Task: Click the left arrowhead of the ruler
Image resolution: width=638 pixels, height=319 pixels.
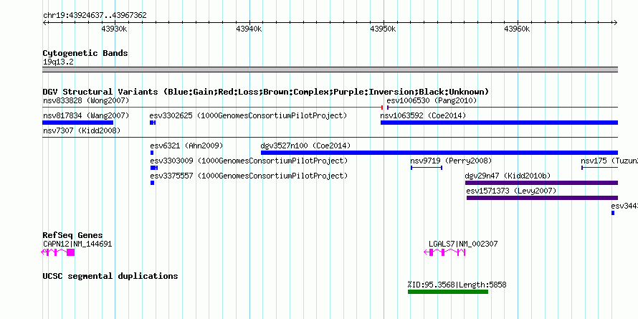Action: [x=44, y=23]
